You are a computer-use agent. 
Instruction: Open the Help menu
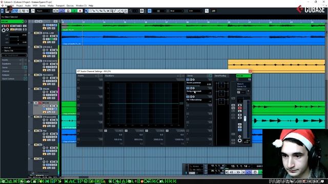click(91, 6)
